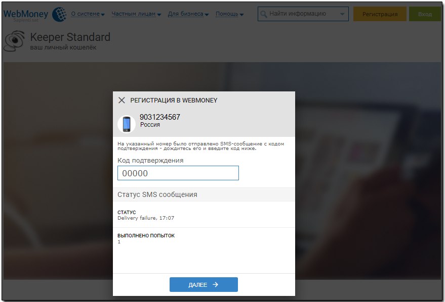Click the 'Россия' country label
445x302 pixels.
[150, 125]
